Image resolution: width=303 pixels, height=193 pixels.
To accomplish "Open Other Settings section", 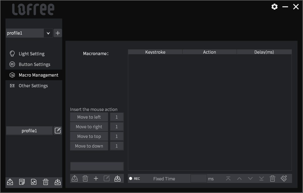I will [33, 86].
